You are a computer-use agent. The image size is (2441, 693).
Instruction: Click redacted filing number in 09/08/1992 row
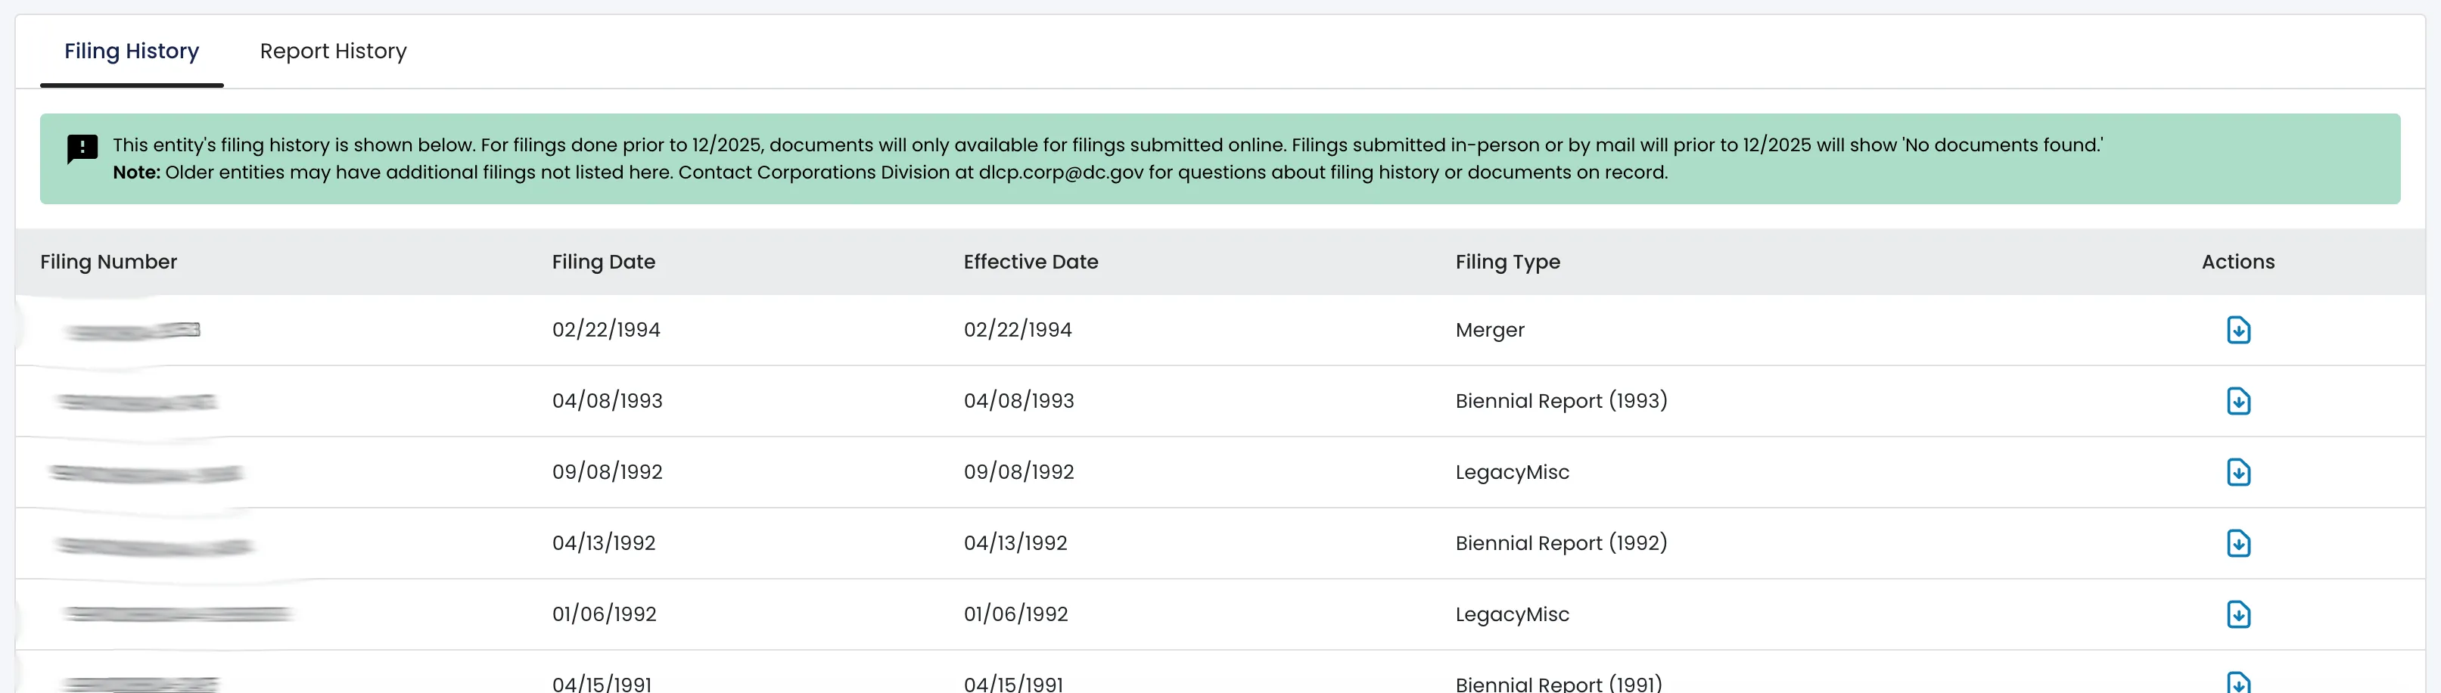[x=146, y=473]
